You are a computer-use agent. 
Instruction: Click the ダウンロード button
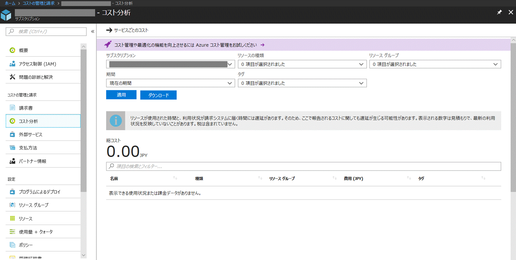[158, 95]
